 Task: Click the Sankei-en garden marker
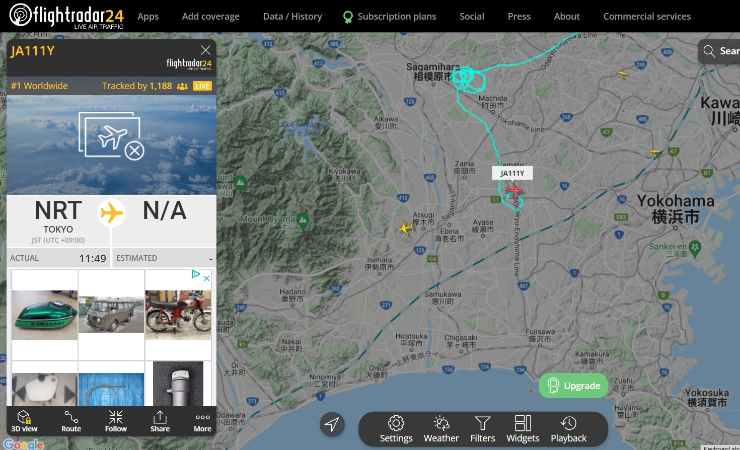click(x=695, y=248)
